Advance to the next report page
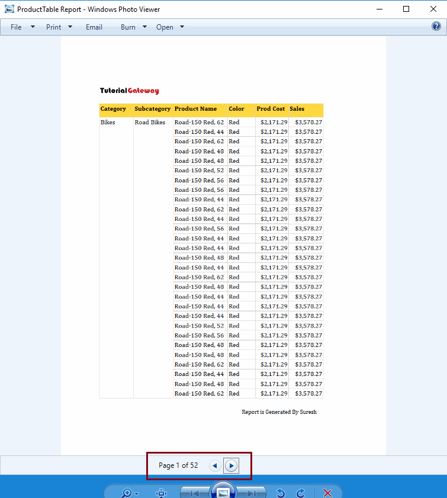The image size is (447, 498). (231, 465)
